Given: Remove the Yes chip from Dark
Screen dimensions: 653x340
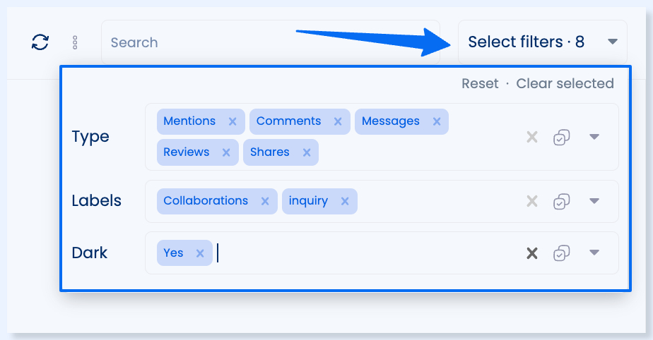Looking at the screenshot, I should click(200, 253).
